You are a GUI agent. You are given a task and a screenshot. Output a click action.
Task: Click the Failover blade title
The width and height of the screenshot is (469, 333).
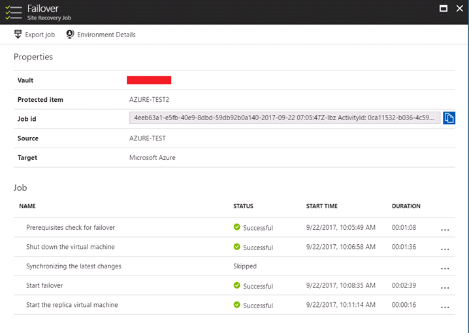(42, 8)
